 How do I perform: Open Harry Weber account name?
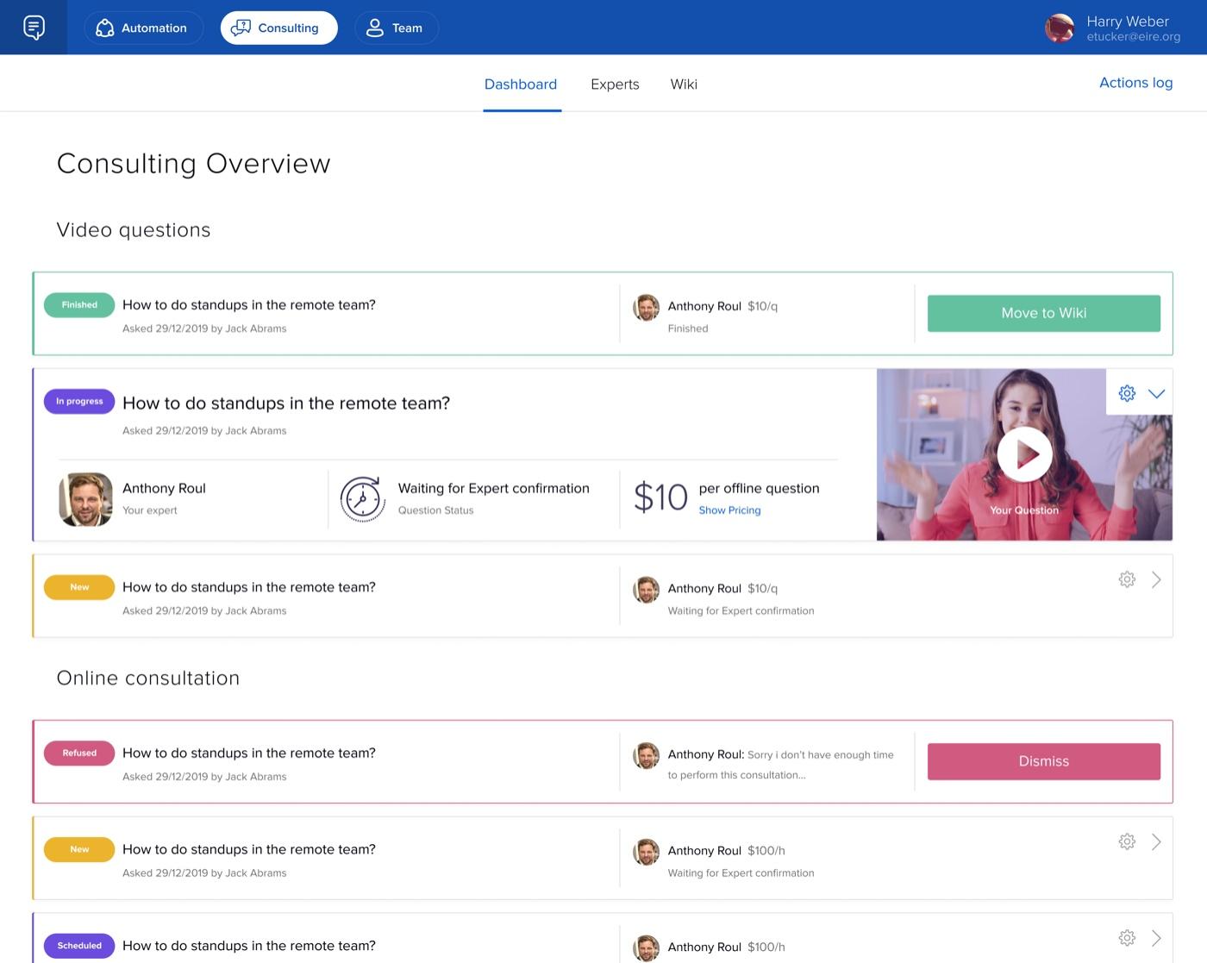pos(1127,21)
